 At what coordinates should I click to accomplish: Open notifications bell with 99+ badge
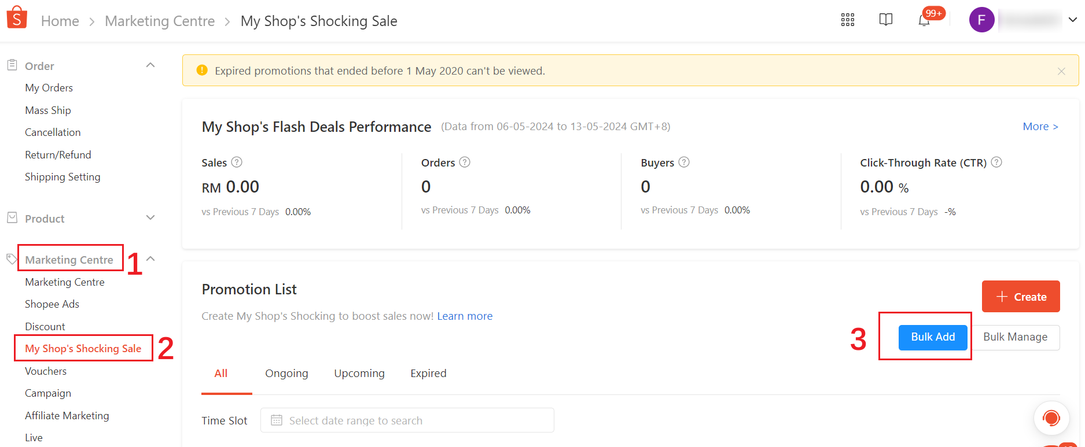coord(924,20)
